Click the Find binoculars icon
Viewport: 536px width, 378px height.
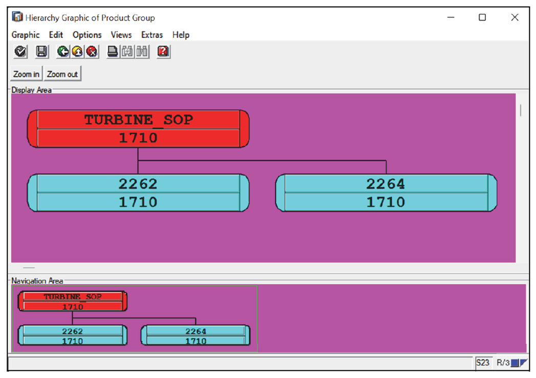[x=127, y=52]
